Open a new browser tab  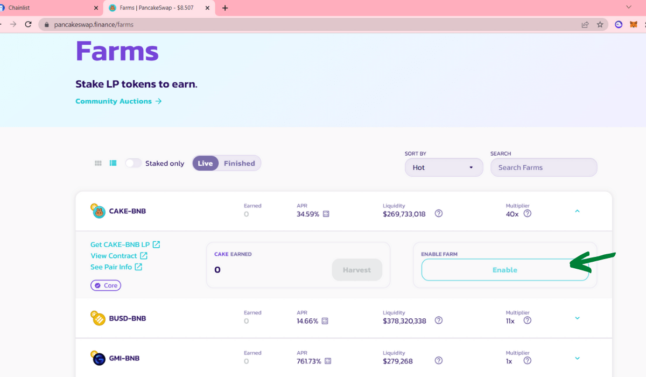(225, 8)
